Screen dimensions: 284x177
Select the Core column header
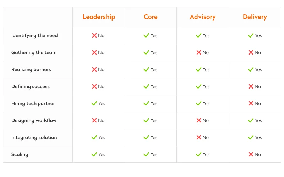151,17
